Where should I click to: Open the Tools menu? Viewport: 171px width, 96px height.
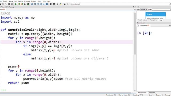tap(39, 1)
